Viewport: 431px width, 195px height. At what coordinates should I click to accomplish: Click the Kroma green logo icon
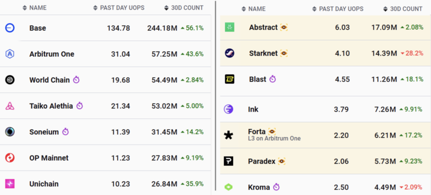229,187
